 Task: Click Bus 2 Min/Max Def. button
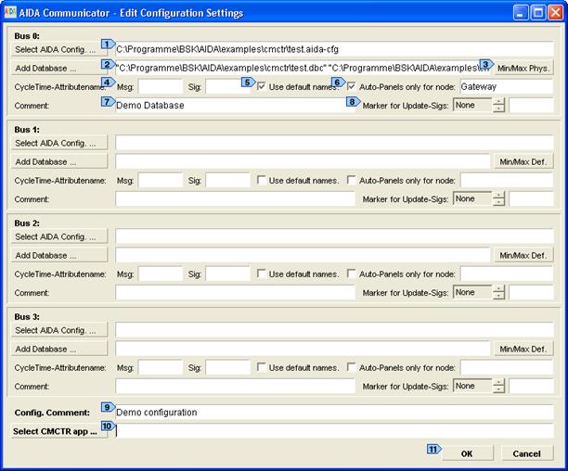click(x=523, y=255)
